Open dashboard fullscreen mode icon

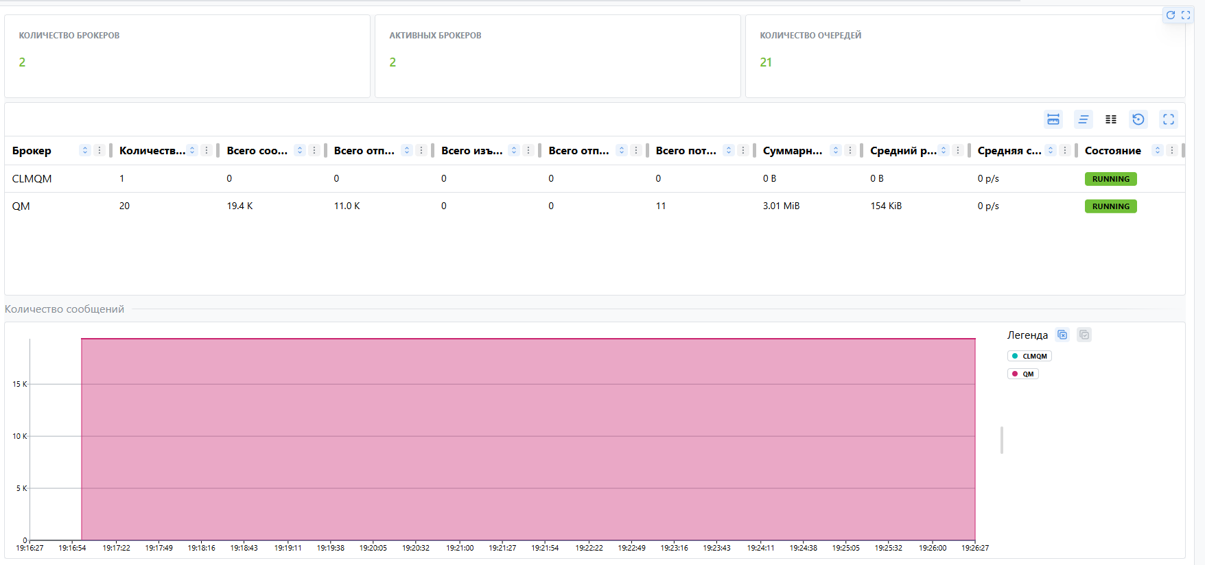1185,15
